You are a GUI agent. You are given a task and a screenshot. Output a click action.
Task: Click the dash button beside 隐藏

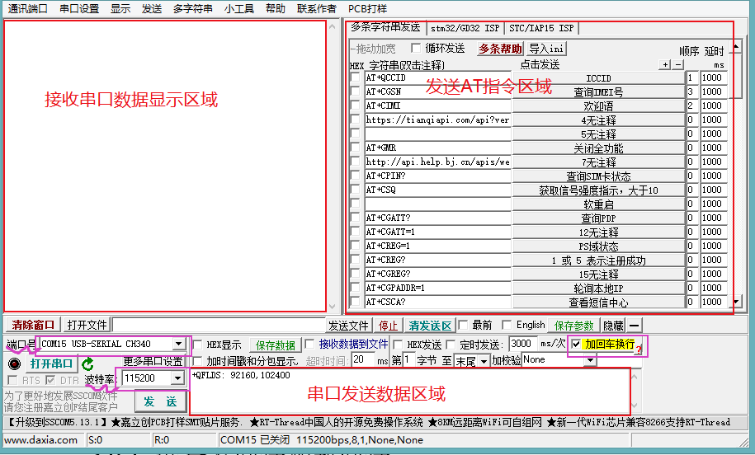coord(635,326)
